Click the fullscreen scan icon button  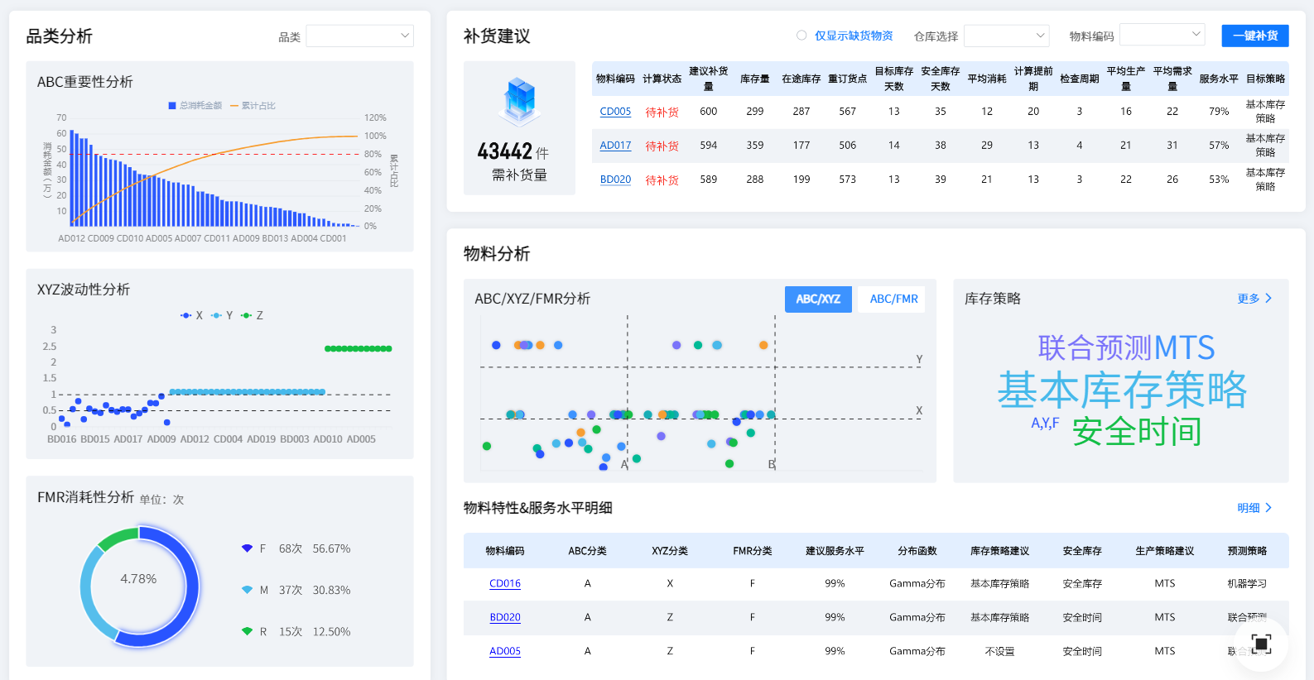[x=1261, y=644]
